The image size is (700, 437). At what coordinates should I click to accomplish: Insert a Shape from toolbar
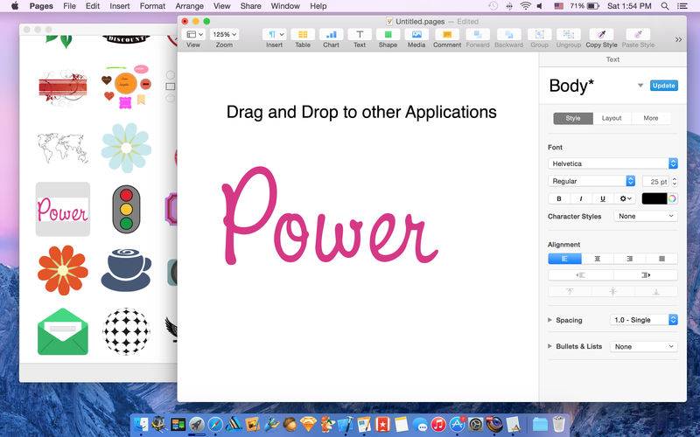pos(388,34)
